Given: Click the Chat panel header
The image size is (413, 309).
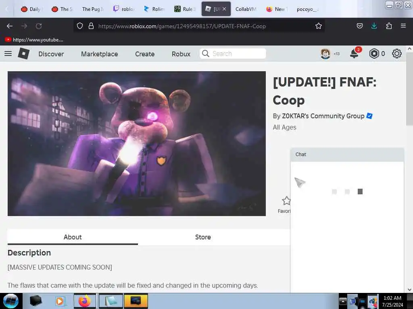Looking at the screenshot, I should 347,154.
